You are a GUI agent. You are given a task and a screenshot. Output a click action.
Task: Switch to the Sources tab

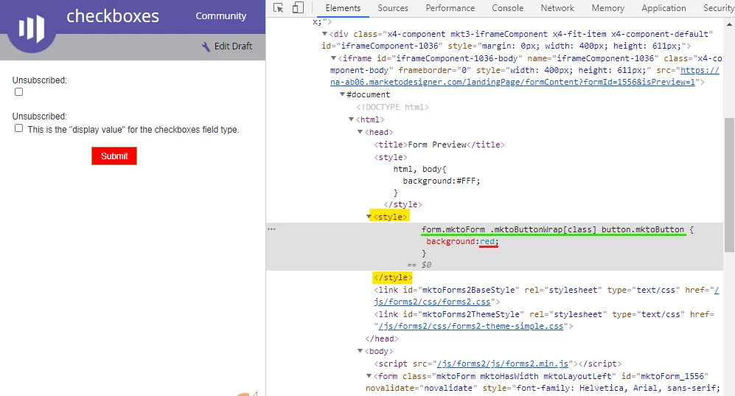tap(393, 8)
